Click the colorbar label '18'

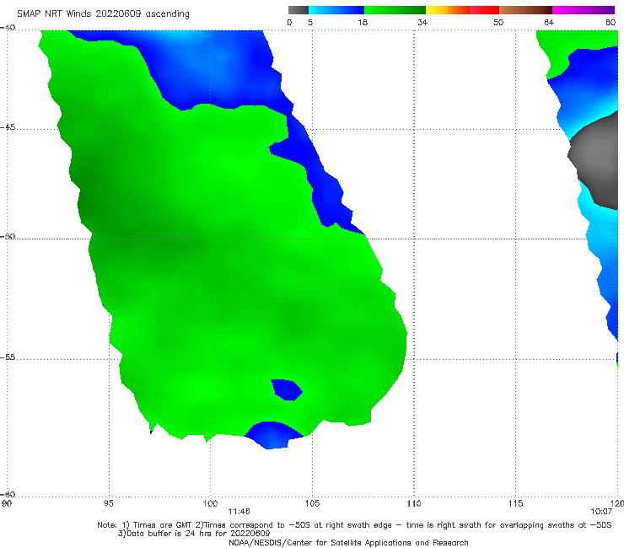(363, 22)
